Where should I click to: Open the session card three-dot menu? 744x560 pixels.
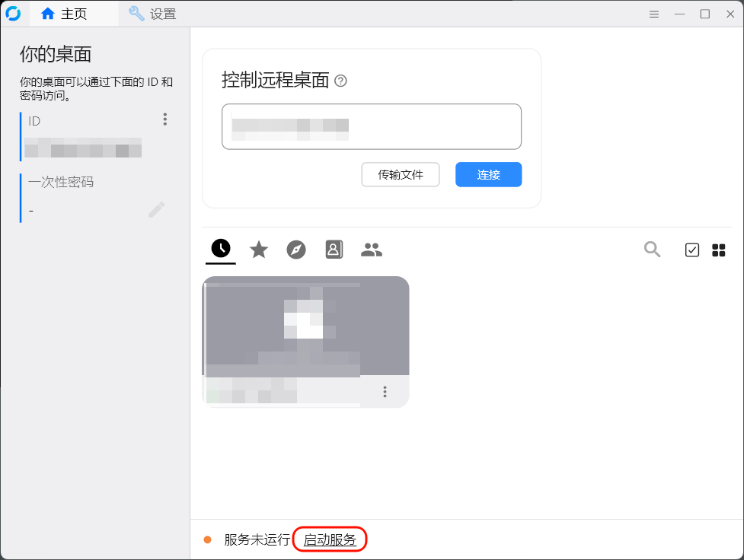[x=385, y=392]
